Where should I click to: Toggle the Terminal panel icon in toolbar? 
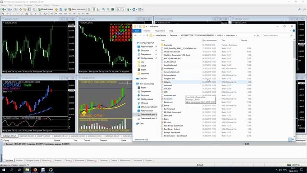tap(29, 9)
